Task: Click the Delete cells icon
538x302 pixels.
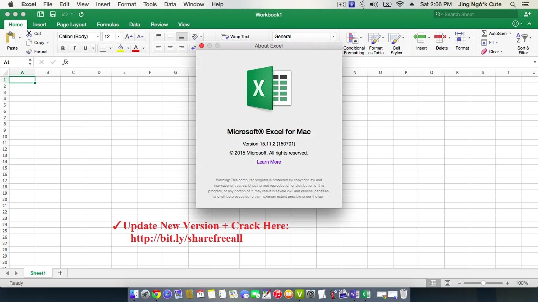Action: tap(440, 38)
